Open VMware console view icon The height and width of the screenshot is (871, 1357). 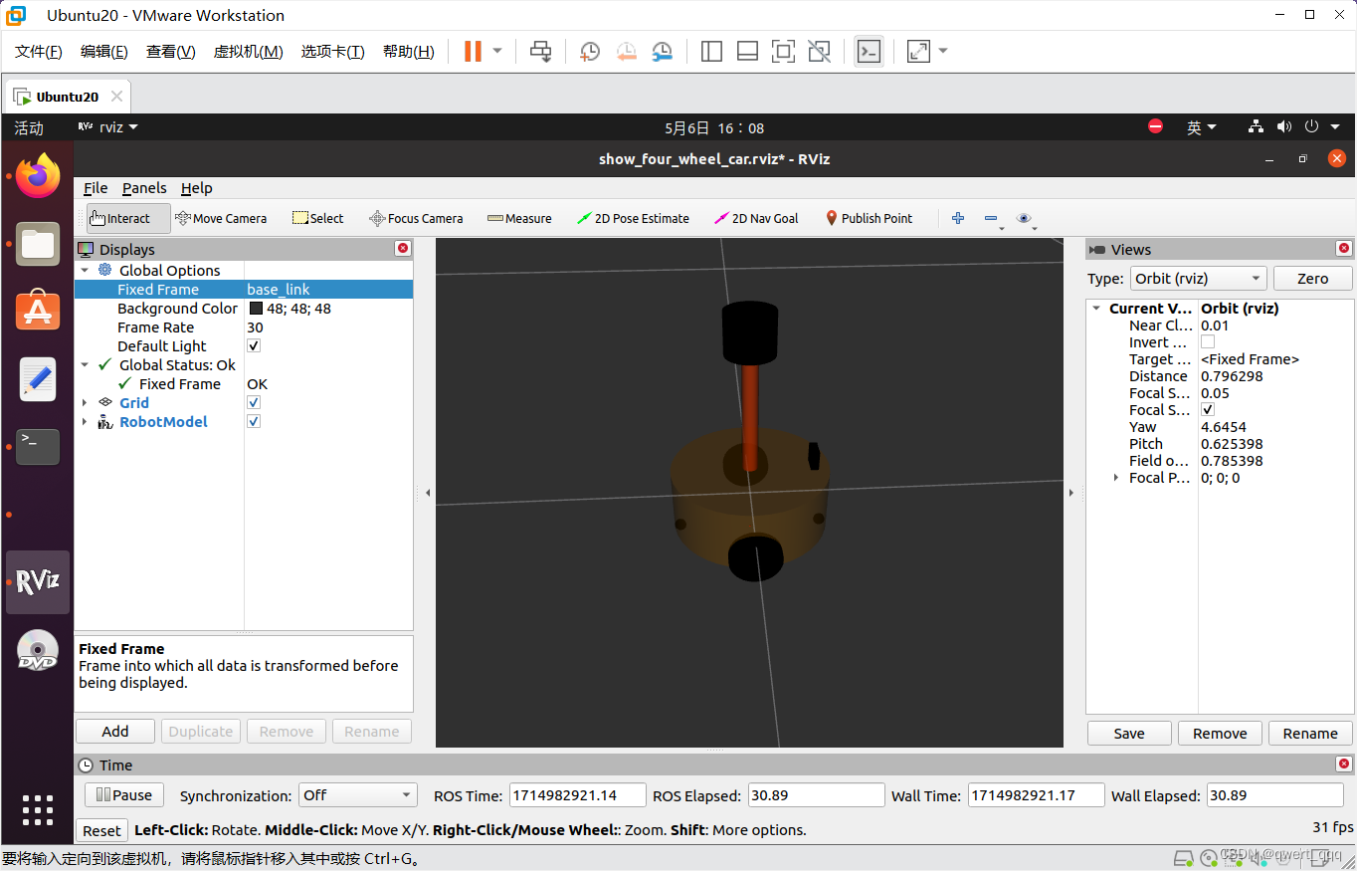tap(869, 51)
